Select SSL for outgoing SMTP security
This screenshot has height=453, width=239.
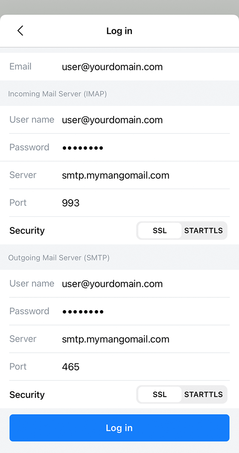tap(160, 395)
